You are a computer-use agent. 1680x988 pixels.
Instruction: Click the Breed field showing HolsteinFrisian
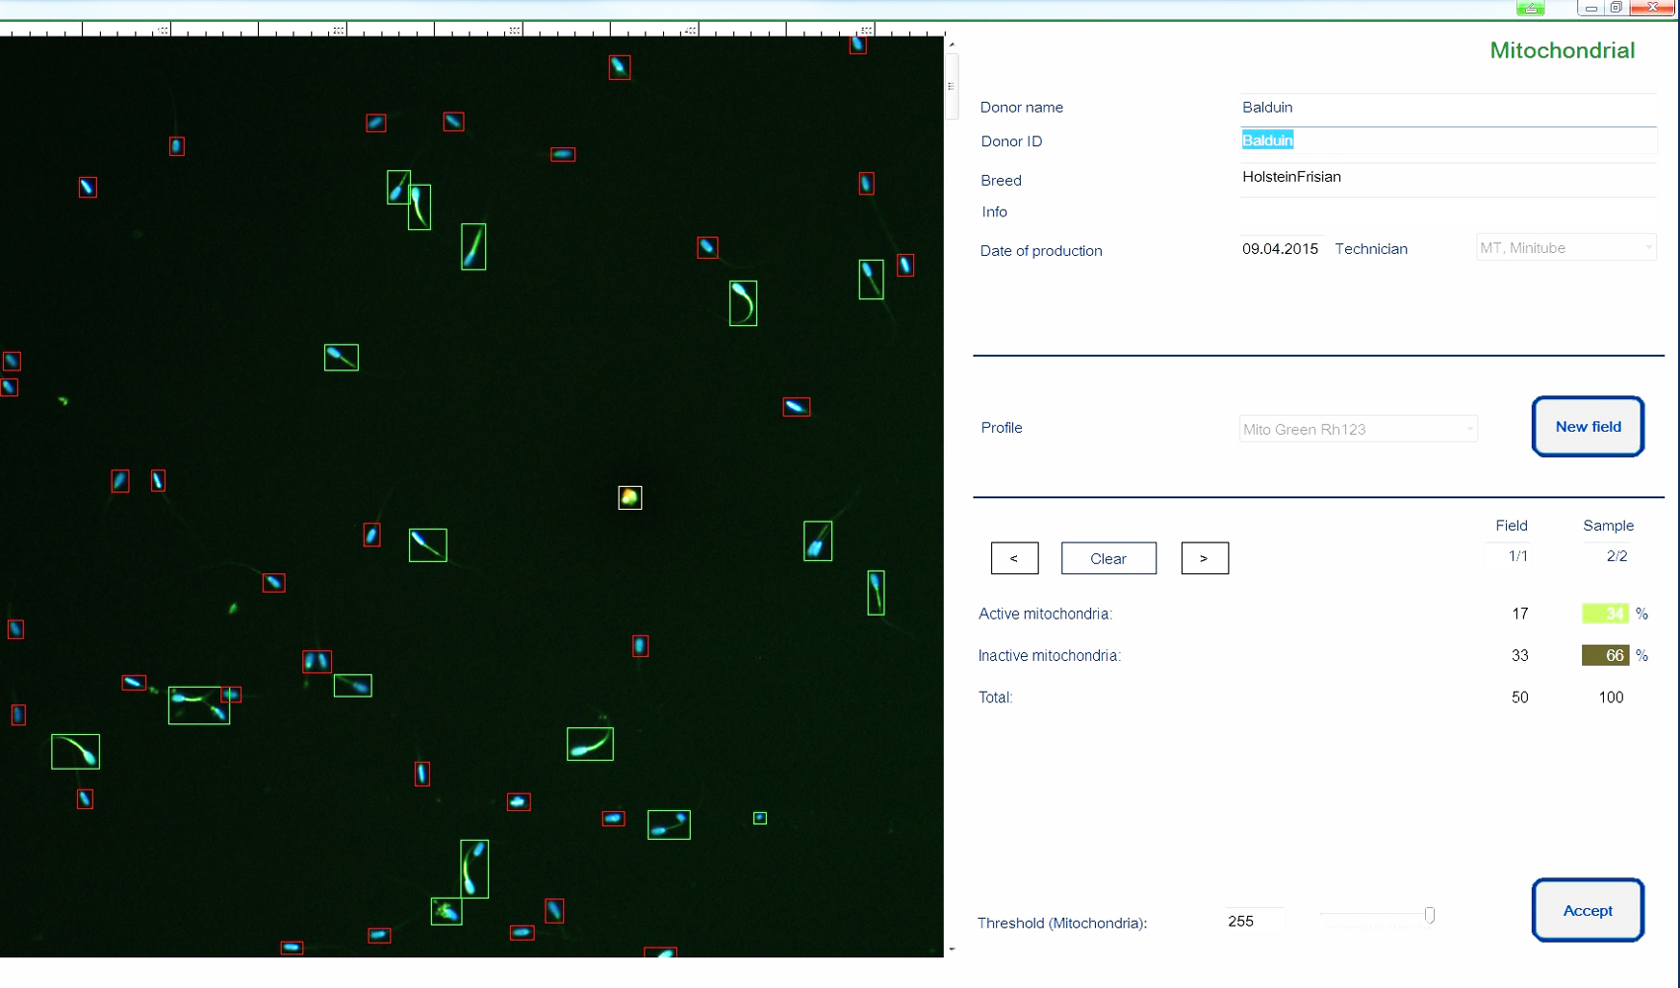click(x=1448, y=178)
